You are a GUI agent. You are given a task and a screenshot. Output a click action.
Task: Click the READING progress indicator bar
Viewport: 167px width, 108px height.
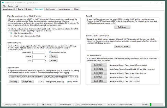pos(156,105)
